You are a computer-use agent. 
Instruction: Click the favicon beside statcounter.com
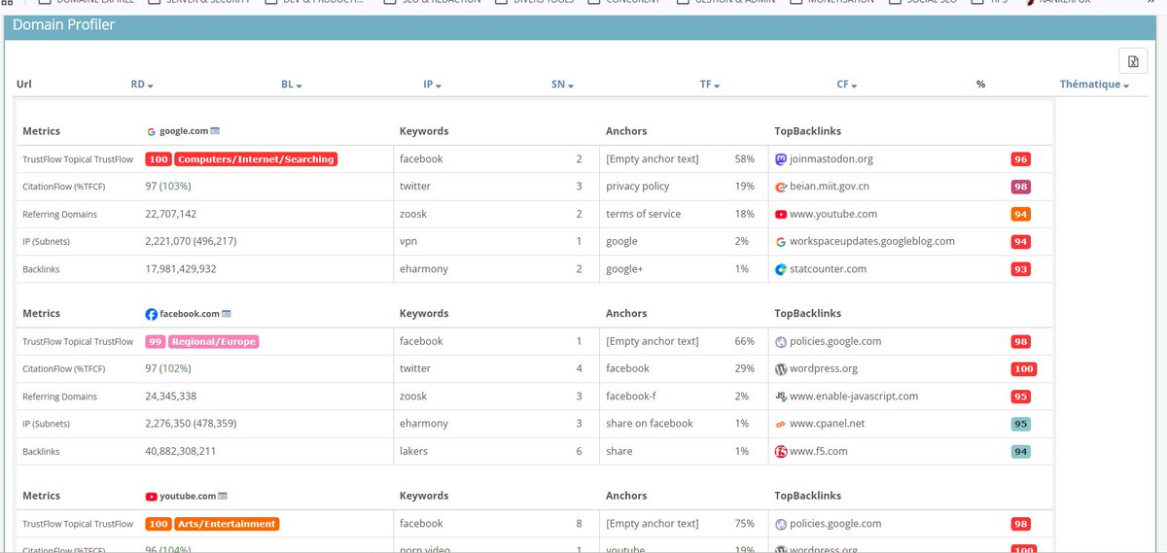pos(781,268)
